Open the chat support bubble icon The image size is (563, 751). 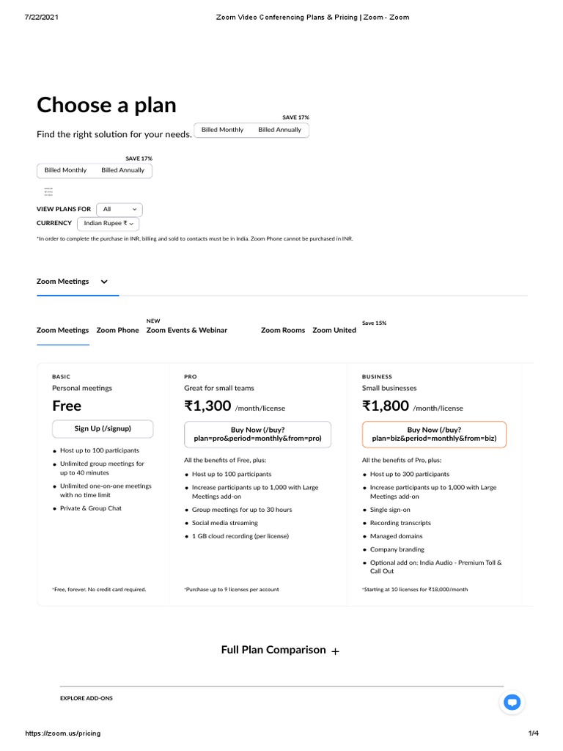pyautogui.click(x=512, y=702)
